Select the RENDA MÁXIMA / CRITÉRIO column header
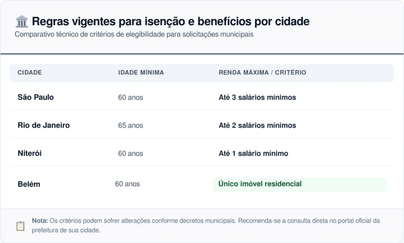Viewport: 404px width, 243px height. 262,73
